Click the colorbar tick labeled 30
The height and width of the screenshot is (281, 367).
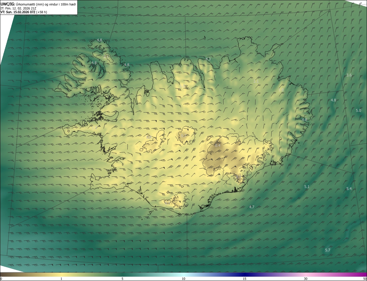click(x=306, y=279)
